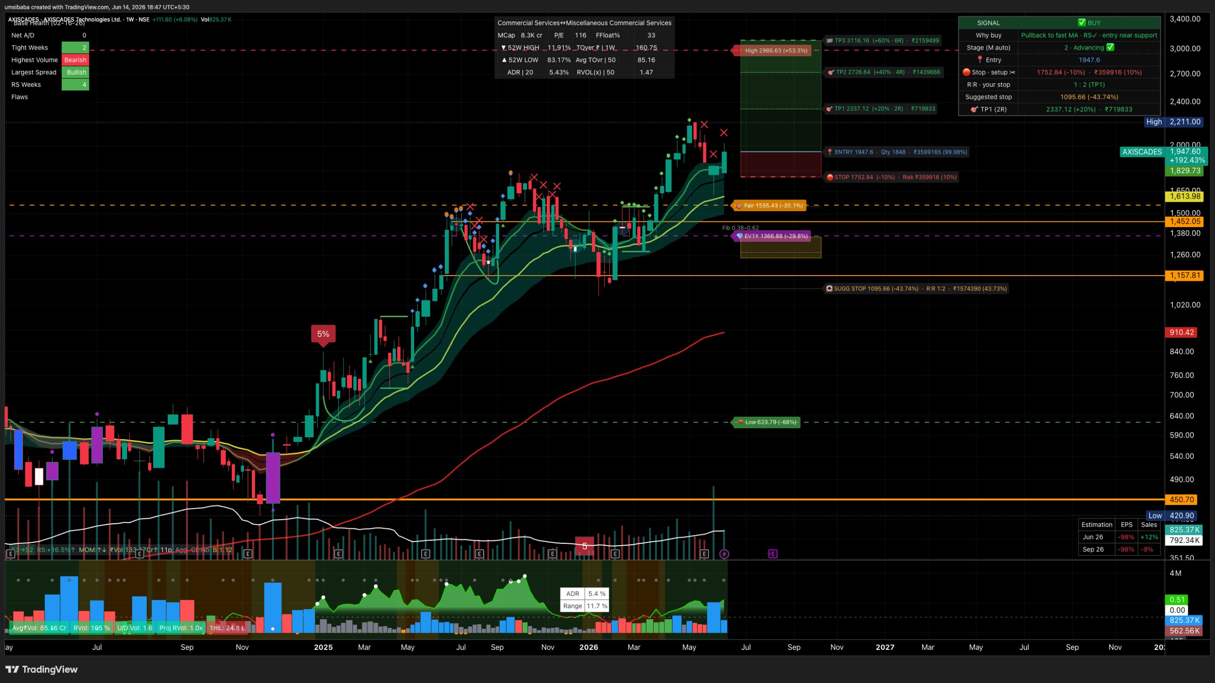The height and width of the screenshot is (683, 1215).
Task: Click the scissors icon in Stop · setup row
Action: pos(1012,72)
